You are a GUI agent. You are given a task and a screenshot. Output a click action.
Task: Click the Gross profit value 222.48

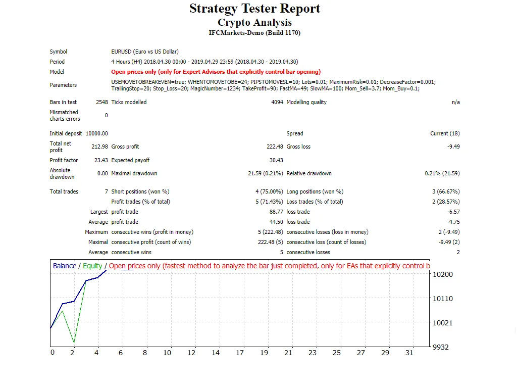tap(276, 147)
